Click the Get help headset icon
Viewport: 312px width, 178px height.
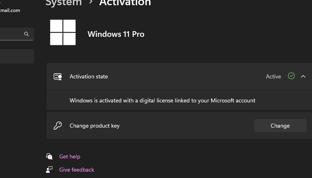coord(49,156)
